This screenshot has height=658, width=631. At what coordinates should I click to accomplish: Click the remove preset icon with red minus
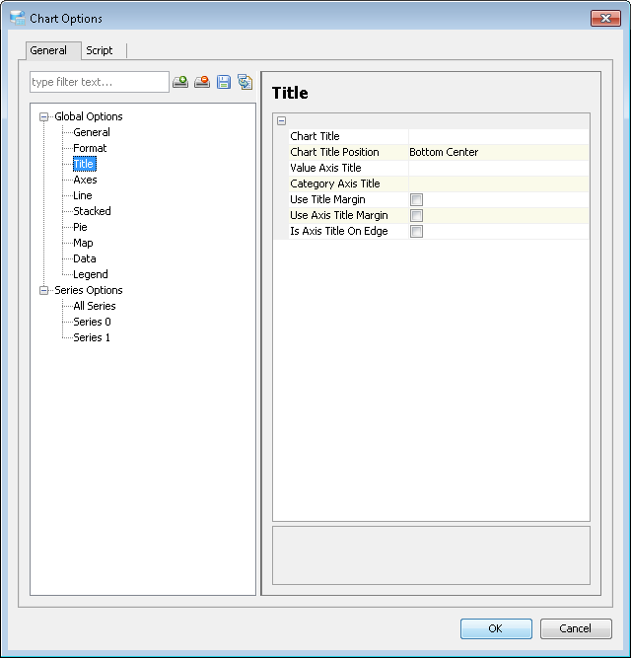tap(202, 82)
